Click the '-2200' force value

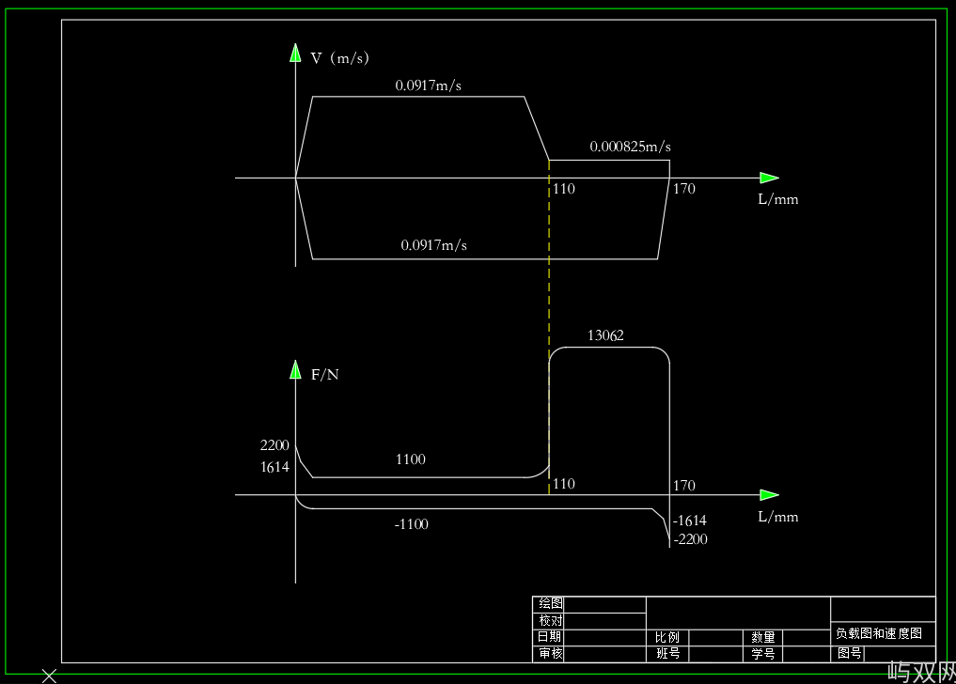(x=690, y=539)
